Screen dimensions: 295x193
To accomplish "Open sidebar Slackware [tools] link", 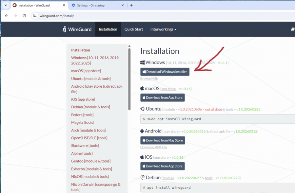I will [x=85, y=146].
